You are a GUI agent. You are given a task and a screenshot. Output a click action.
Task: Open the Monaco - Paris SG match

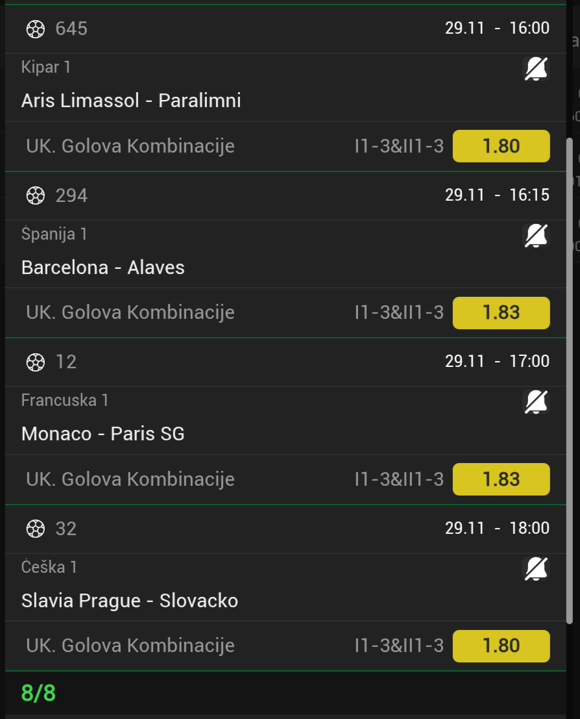103,434
